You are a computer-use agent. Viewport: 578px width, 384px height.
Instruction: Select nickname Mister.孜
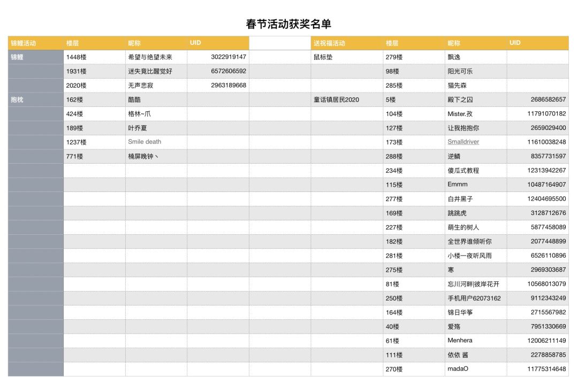pyautogui.click(x=460, y=114)
